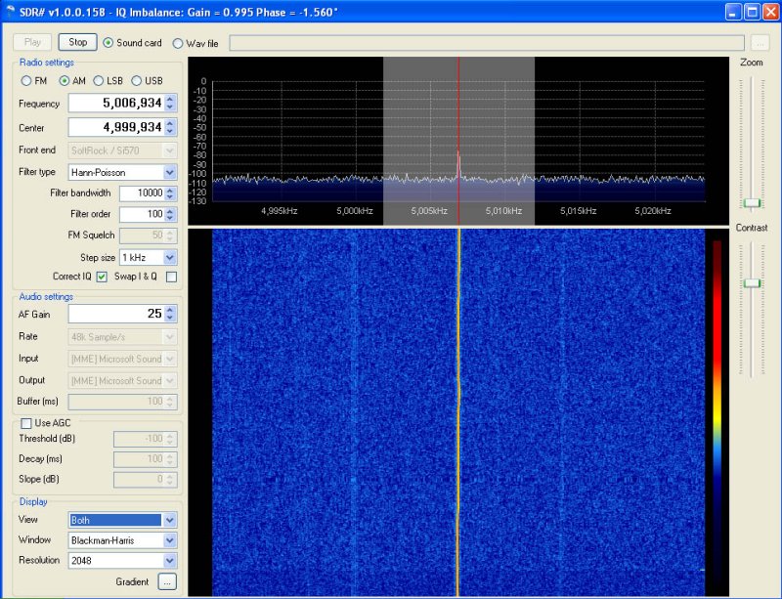Choose AM demodulation mode

click(x=64, y=81)
